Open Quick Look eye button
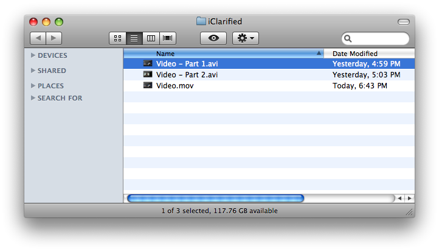 pos(213,38)
